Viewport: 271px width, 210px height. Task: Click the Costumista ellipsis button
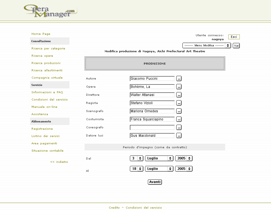[179, 119]
